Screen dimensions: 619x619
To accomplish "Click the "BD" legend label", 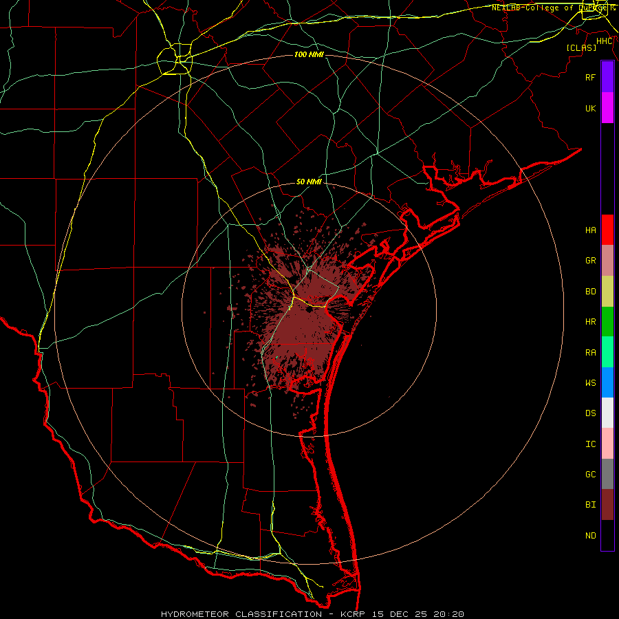I will click(590, 292).
